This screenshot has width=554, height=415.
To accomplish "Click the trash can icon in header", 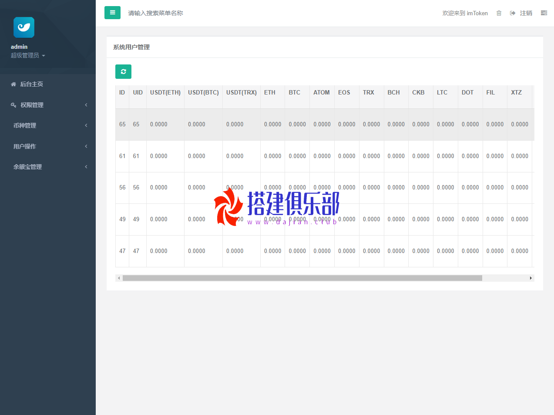I will (x=499, y=13).
